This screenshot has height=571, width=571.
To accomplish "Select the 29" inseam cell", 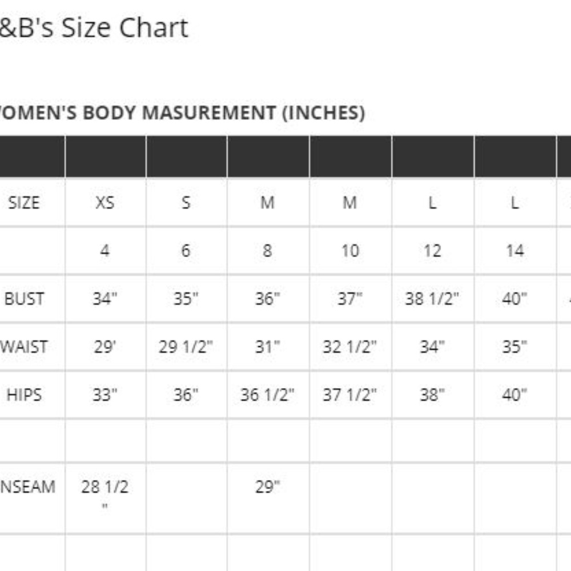I will (x=267, y=487).
